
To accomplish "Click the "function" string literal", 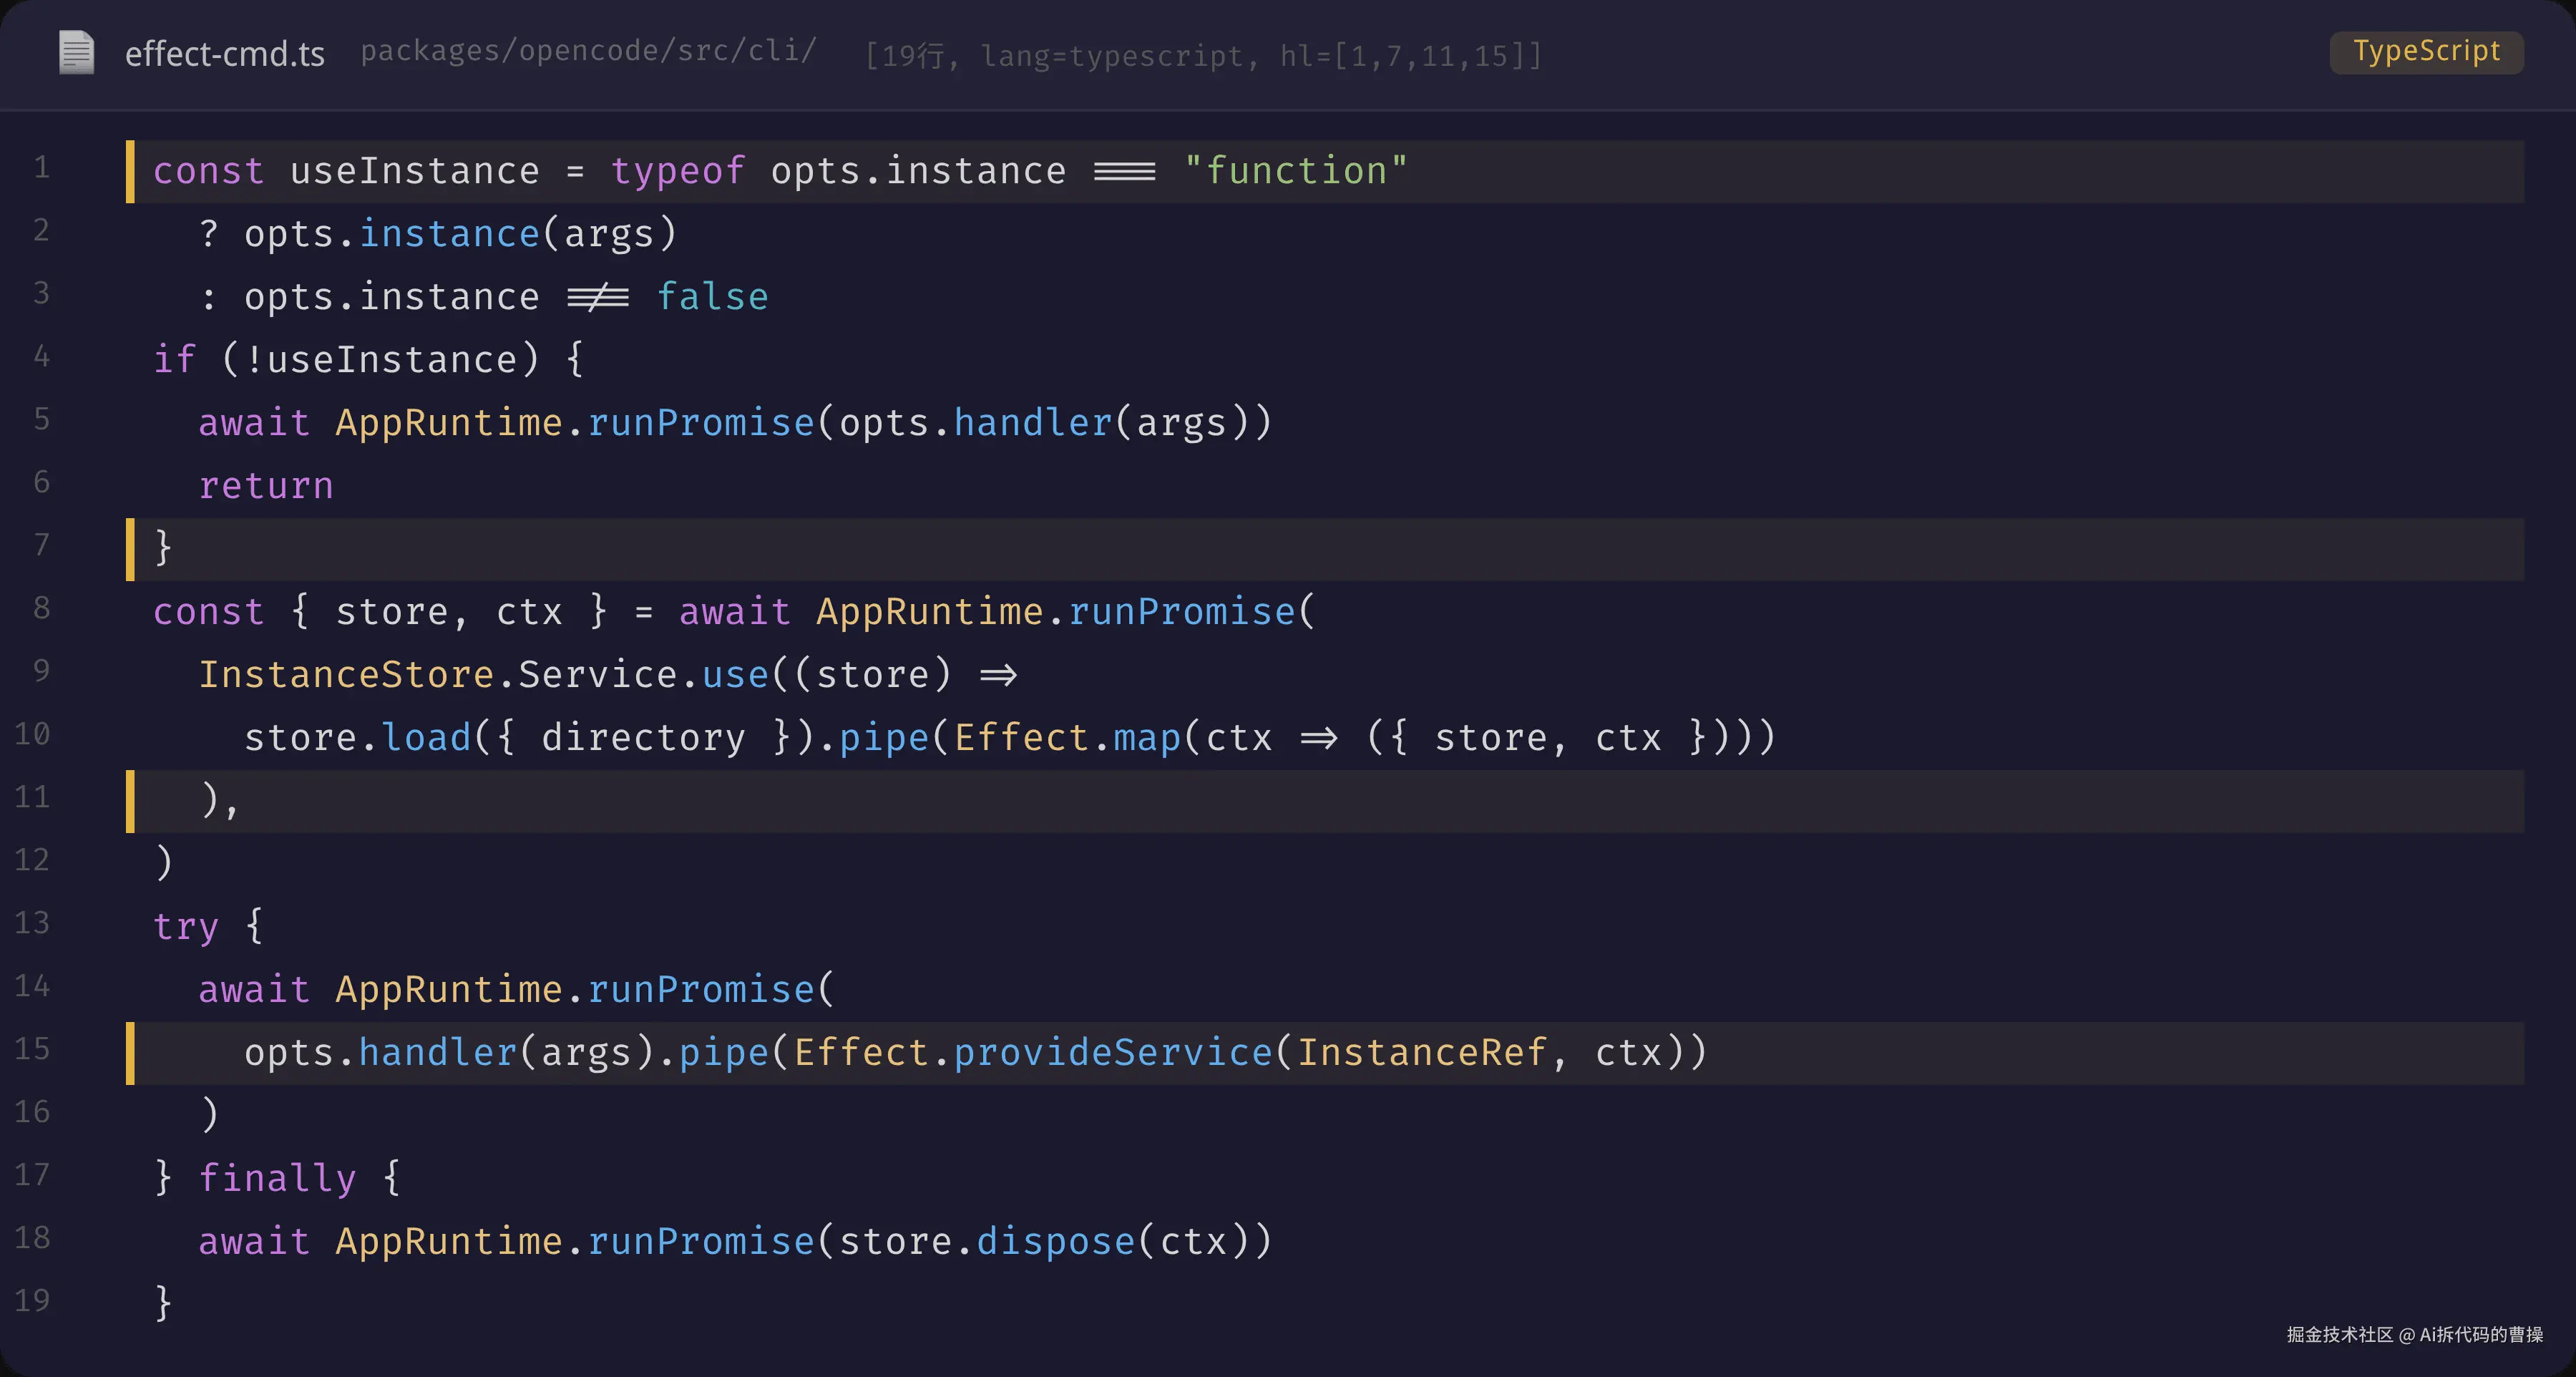I will click(x=1296, y=171).
